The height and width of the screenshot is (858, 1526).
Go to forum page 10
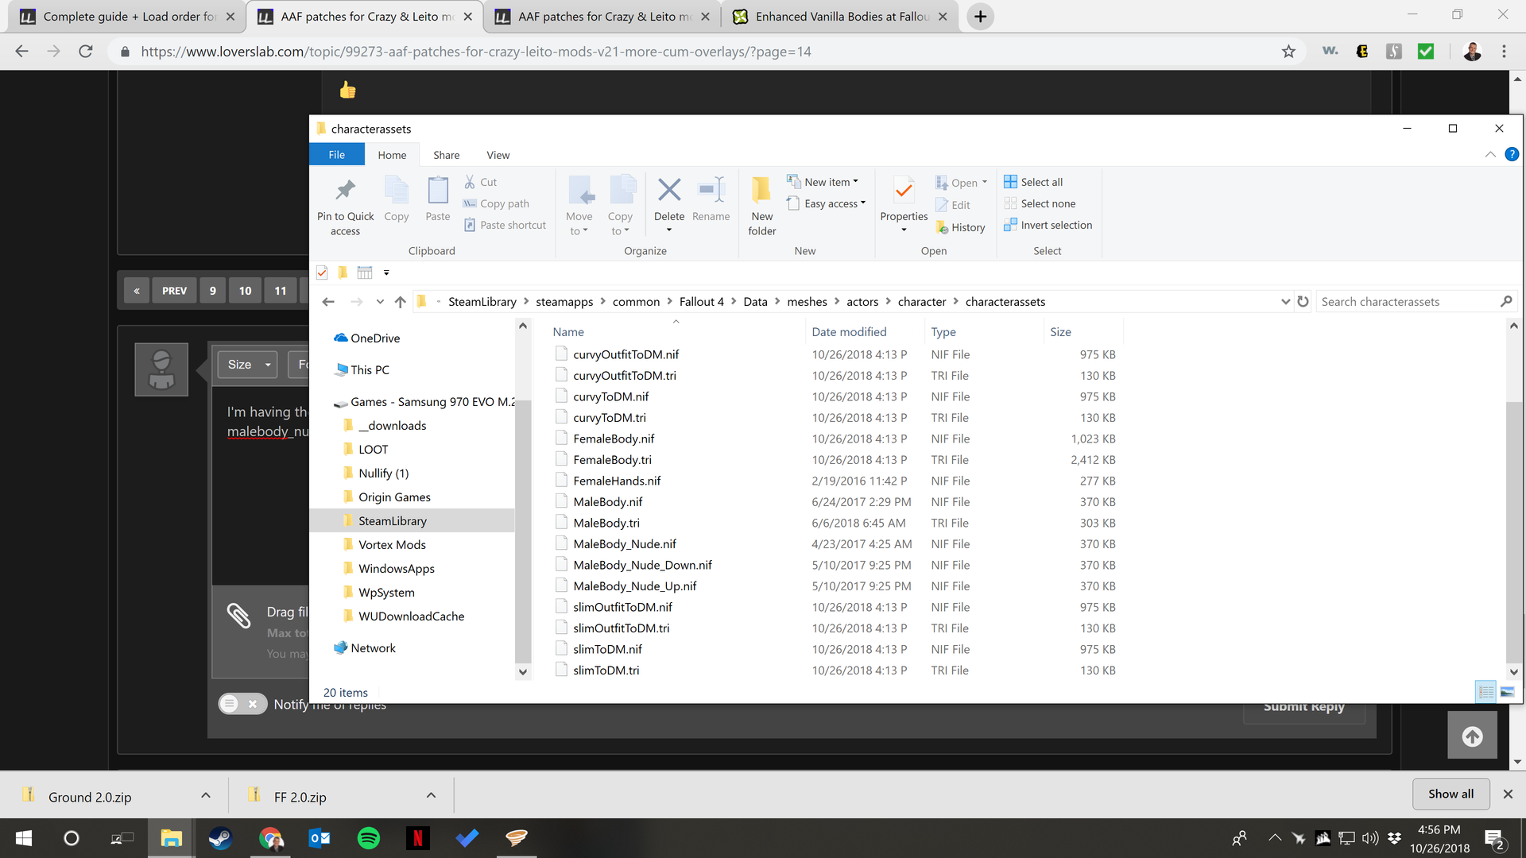(245, 291)
